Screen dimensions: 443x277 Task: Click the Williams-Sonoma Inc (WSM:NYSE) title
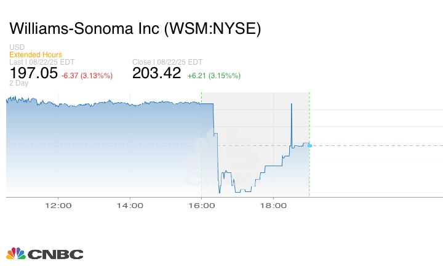135,28
